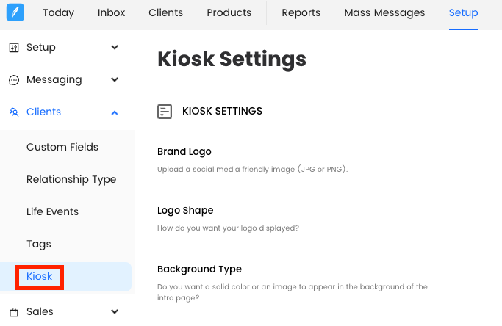Screen dimensions: 502x326
Task: Open the Tags item in the sidebar
Action: point(39,244)
